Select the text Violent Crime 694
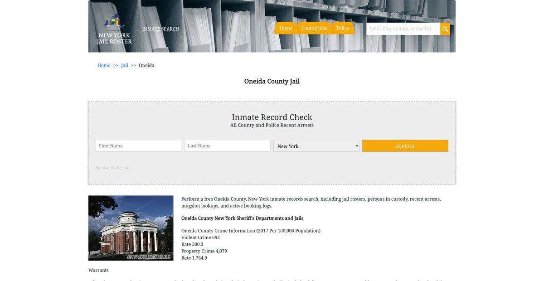 pos(200,237)
